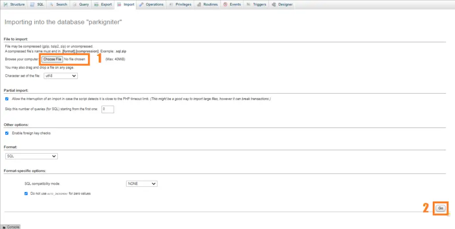Click the Operations wrench icon

click(141, 4)
